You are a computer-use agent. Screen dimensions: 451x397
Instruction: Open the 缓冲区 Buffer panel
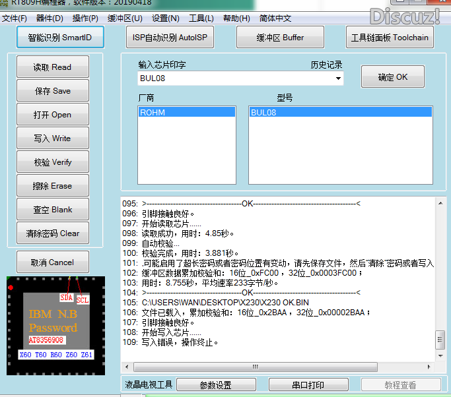pyautogui.click(x=280, y=38)
